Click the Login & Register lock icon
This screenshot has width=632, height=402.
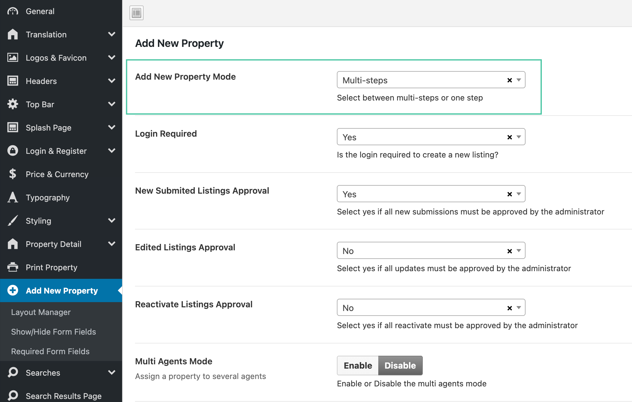(x=13, y=151)
